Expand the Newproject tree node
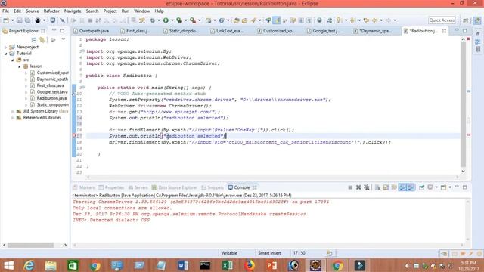 click(x=5, y=47)
